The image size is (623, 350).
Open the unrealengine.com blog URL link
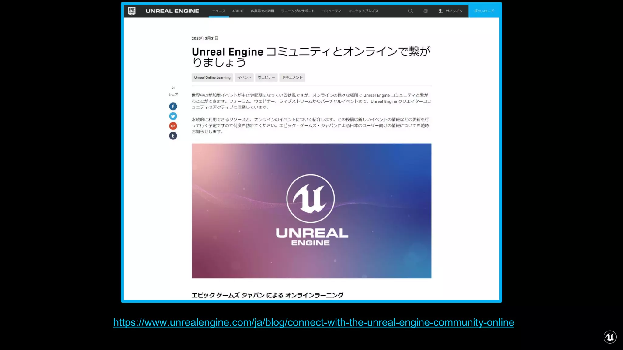(314, 322)
